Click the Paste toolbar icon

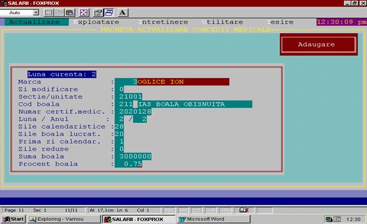tap(70, 12)
